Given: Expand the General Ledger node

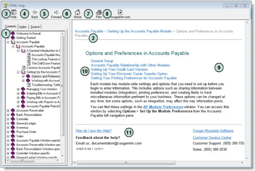Looking at the screenshot, I should [x=8, y=123].
